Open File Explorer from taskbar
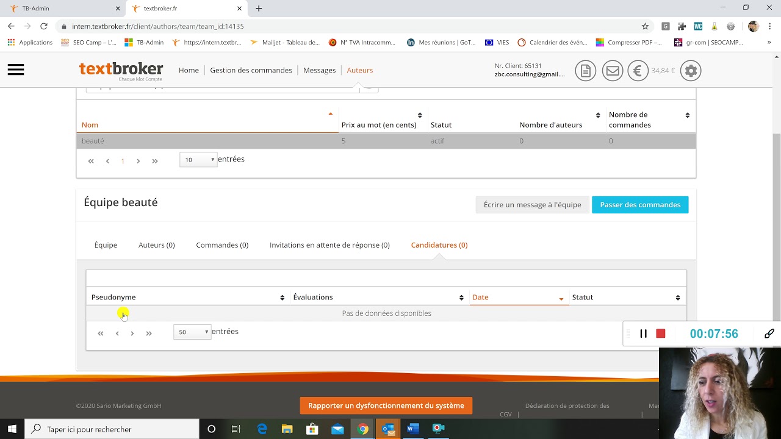The height and width of the screenshot is (439, 781). click(287, 429)
